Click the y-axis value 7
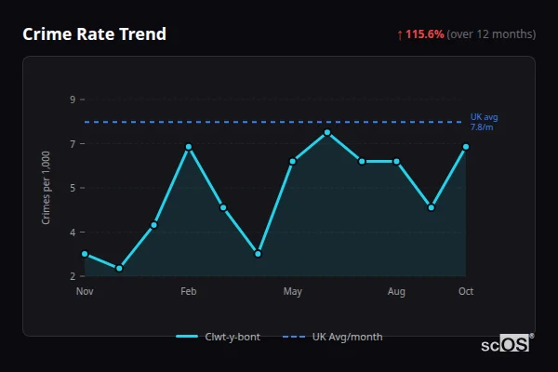The image size is (558, 372). pos(73,144)
